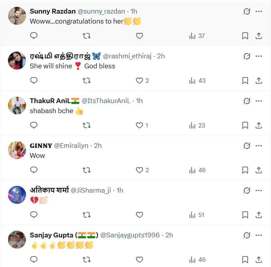Open Sunny Razdan's profile picture

pos(17,16)
